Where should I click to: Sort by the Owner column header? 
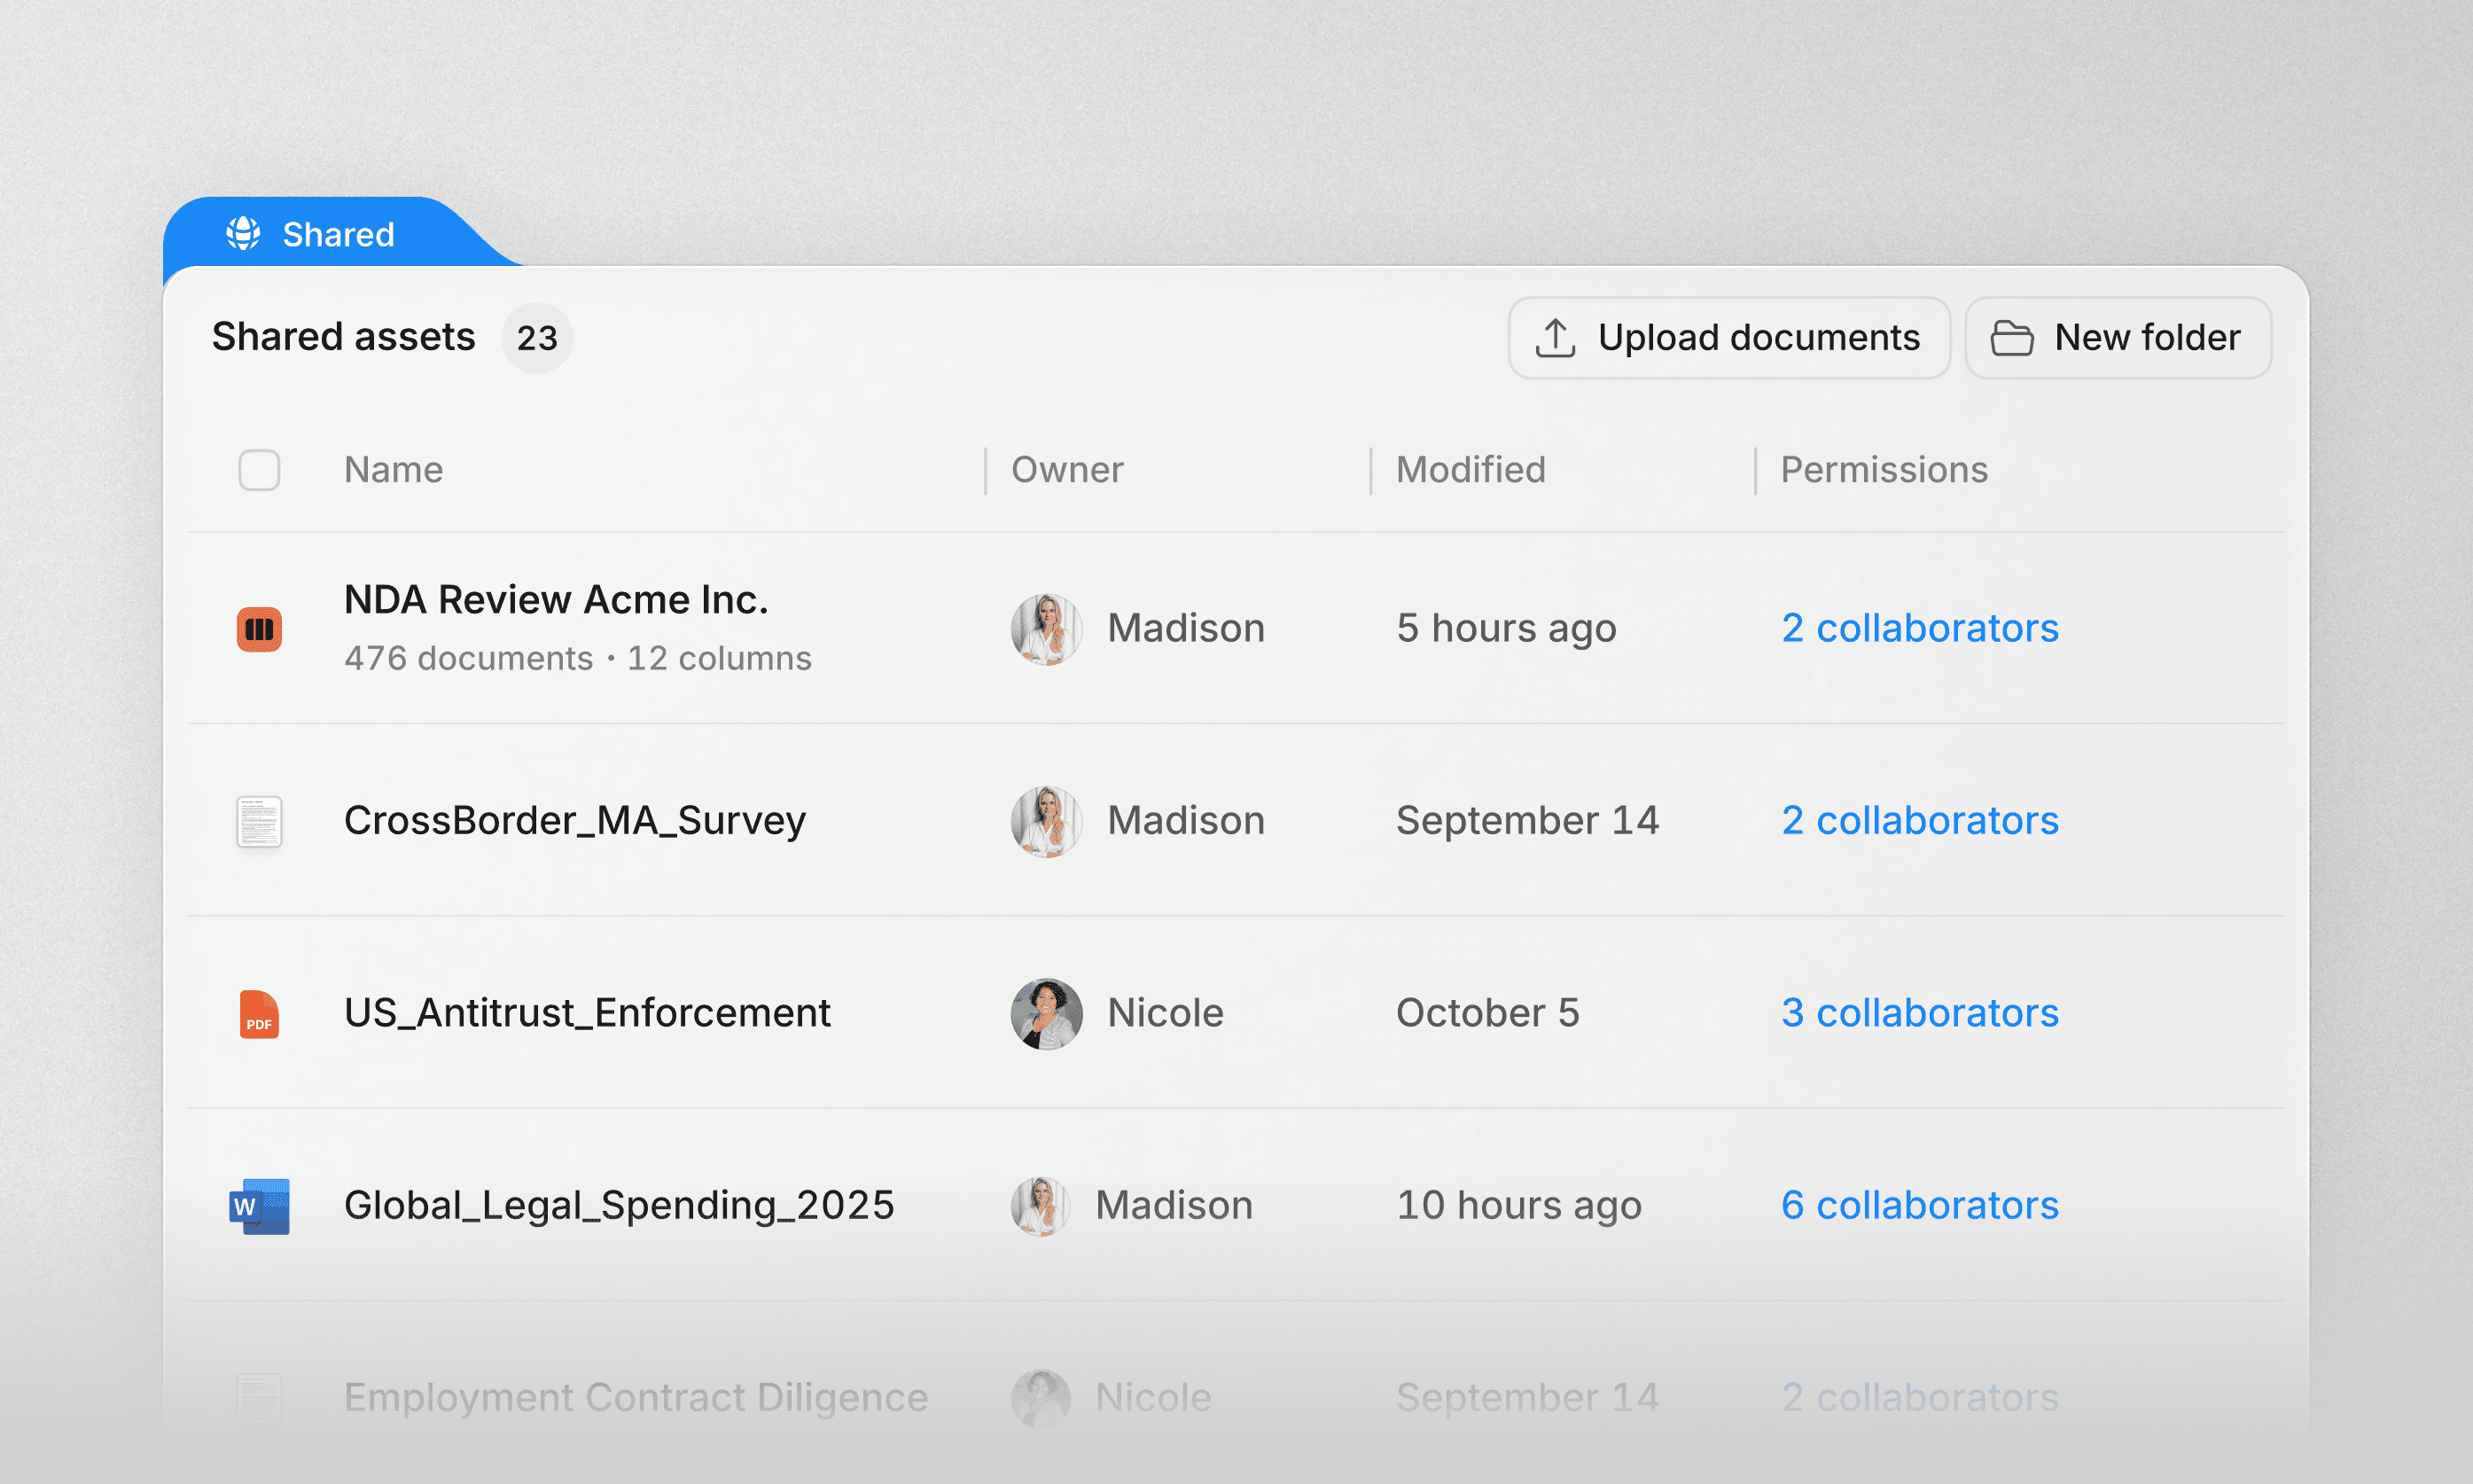click(1066, 470)
